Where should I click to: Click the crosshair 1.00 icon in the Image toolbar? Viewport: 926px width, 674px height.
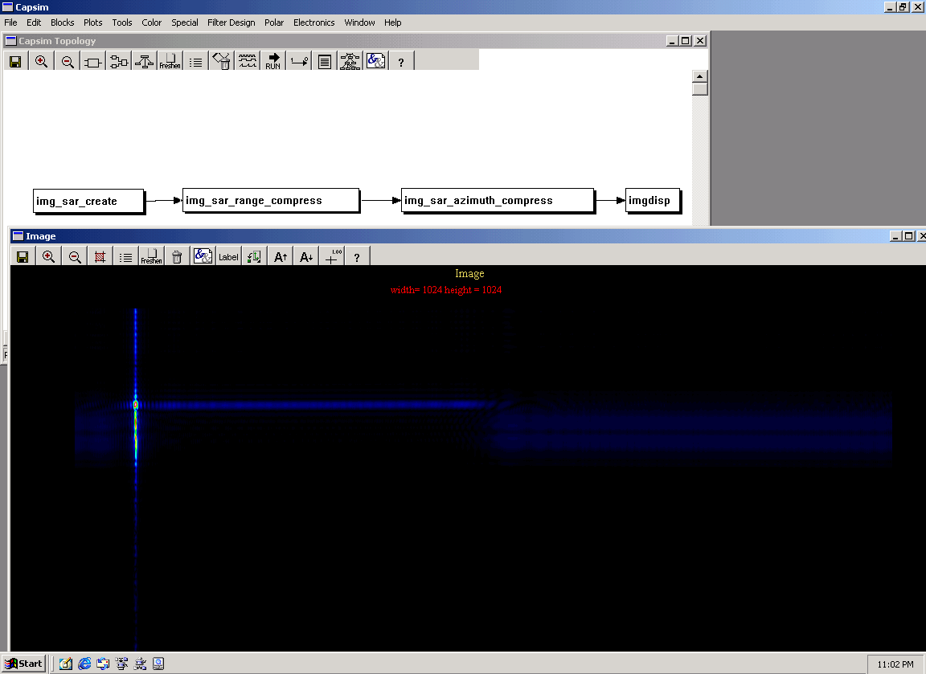pos(332,257)
